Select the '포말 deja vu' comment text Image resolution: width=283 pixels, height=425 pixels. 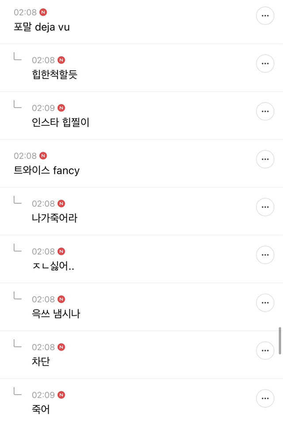point(42,27)
